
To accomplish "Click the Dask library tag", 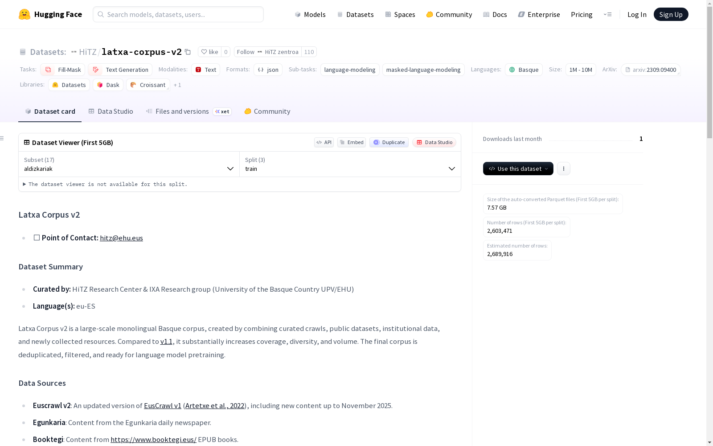I will click(108, 85).
